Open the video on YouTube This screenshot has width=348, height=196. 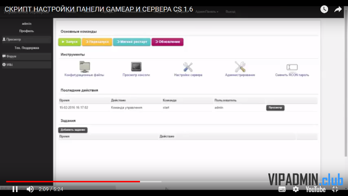[315, 189]
